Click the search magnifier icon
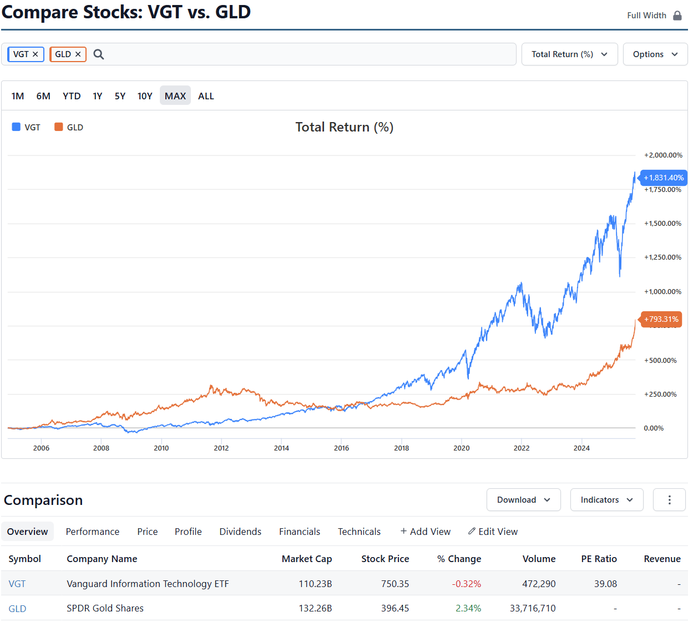The image size is (693, 627). coord(99,54)
